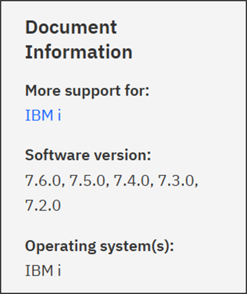
Task: Select the More support for label
Action: pyautogui.click(x=87, y=92)
